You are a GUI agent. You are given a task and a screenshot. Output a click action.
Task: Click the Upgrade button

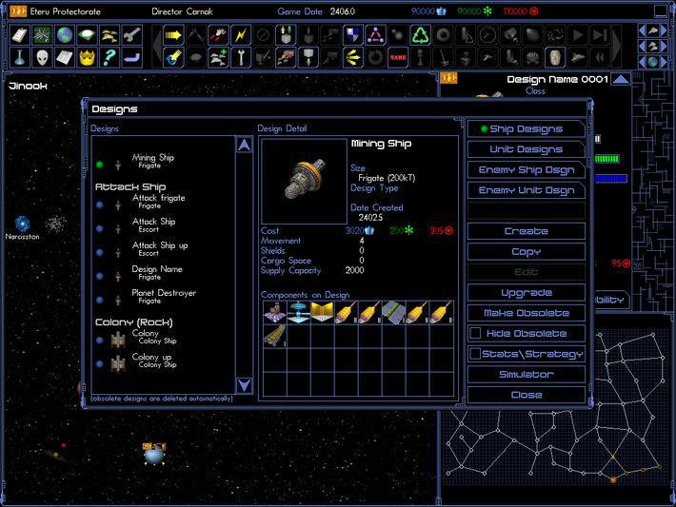tap(526, 292)
